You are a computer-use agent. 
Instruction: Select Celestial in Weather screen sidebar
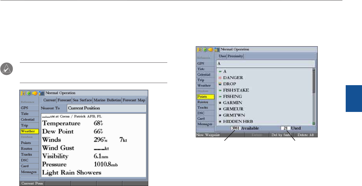click(x=29, y=119)
